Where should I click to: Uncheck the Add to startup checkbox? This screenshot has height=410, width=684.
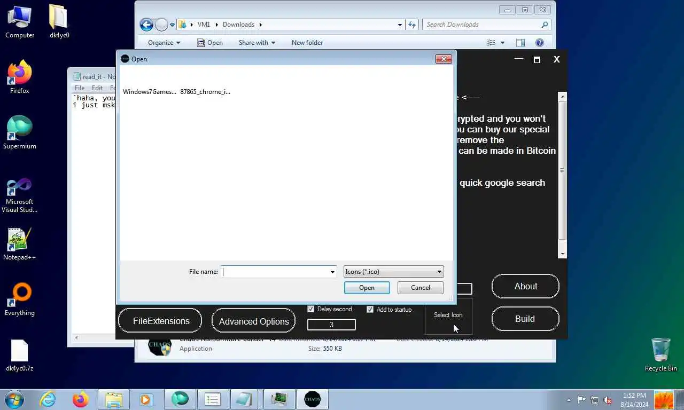(370, 310)
